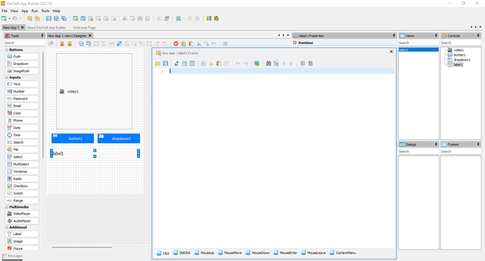Collapse the Runtime properties section

pyautogui.click(x=295, y=43)
